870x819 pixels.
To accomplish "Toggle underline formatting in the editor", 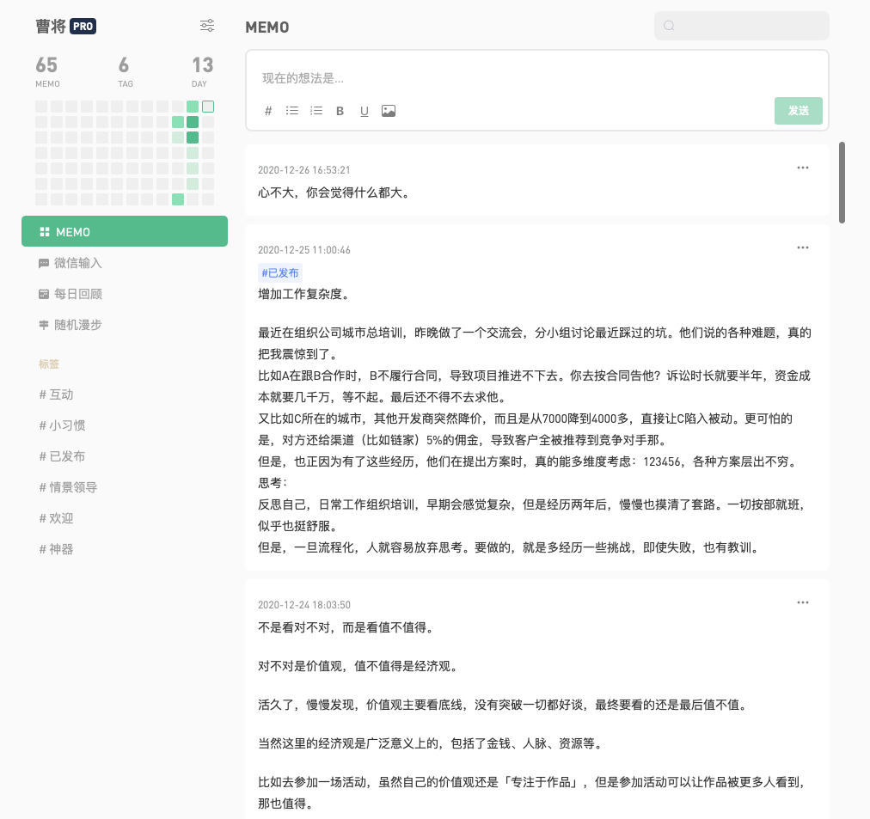I will pos(364,111).
